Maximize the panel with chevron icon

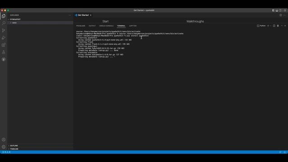pyautogui.click(x=282, y=26)
